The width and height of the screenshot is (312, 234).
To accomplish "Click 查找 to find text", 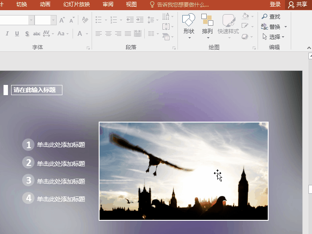I will coord(271,16).
